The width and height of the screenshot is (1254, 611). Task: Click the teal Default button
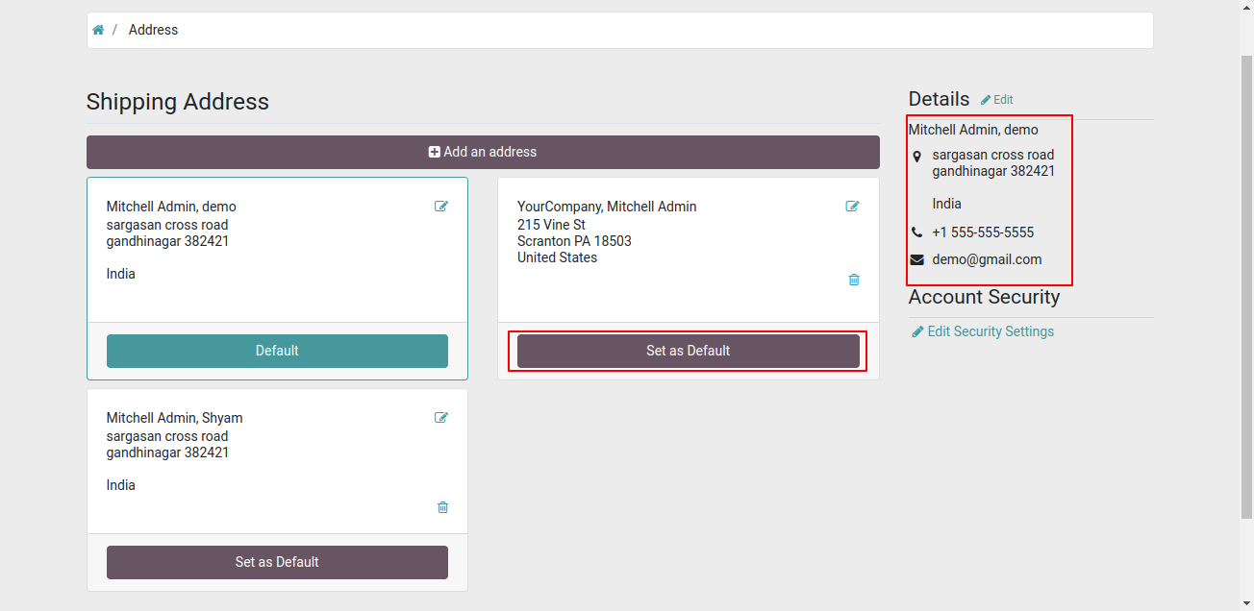277,351
